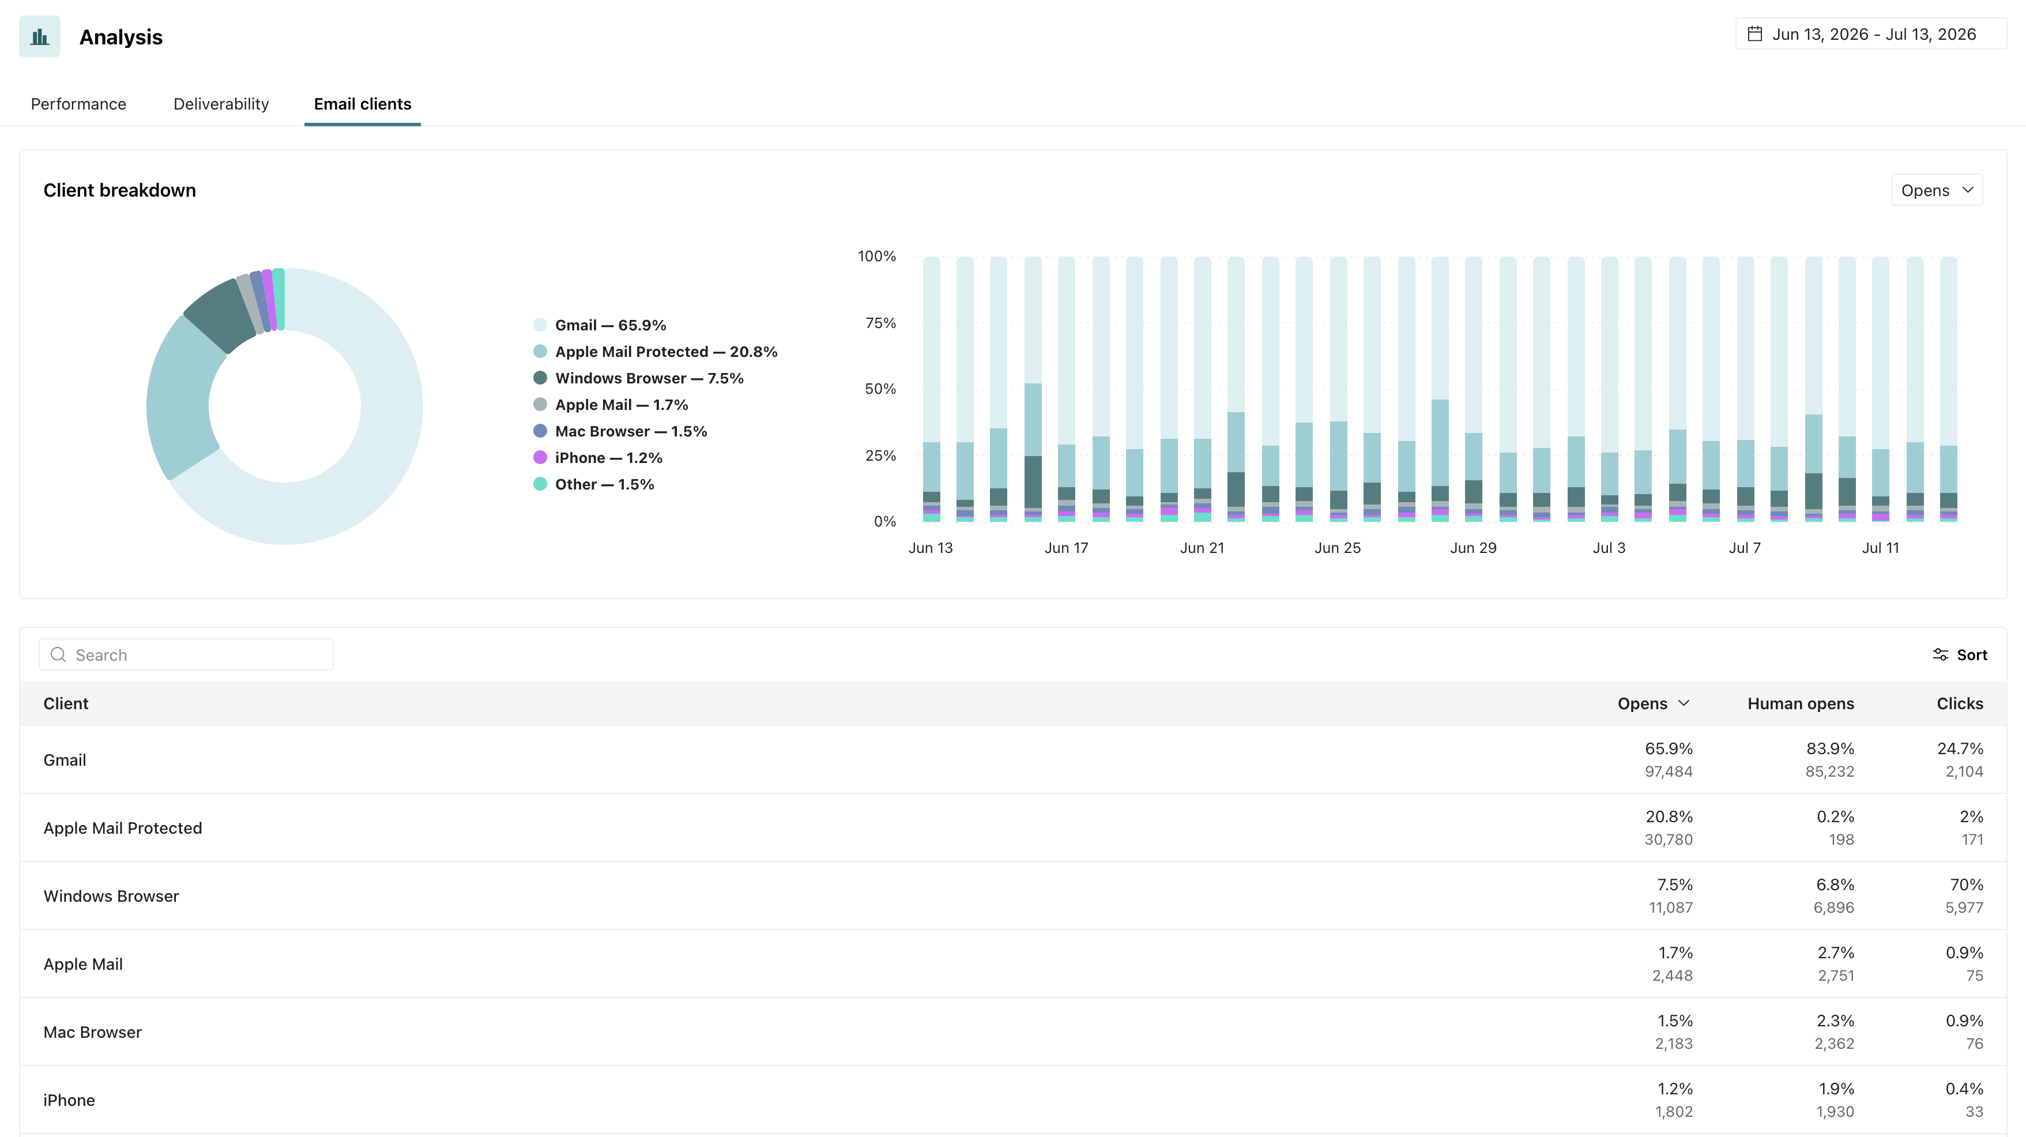
Task: Open the Jun 13 - Jul 13 date range picker
Action: 1870,34
